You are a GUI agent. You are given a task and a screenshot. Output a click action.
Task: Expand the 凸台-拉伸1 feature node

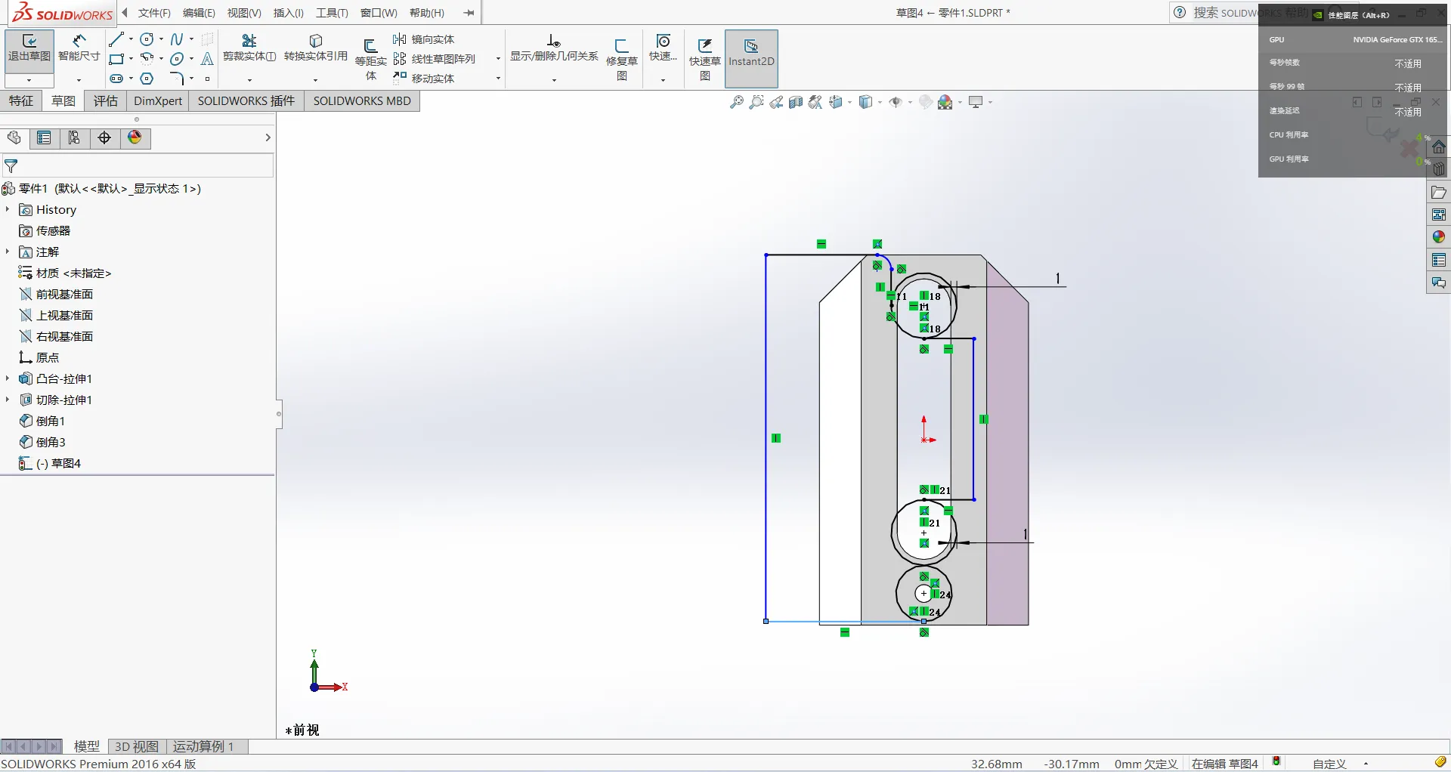[x=8, y=378]
